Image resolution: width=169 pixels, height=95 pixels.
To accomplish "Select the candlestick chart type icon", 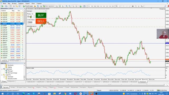I will pos(60,6).
